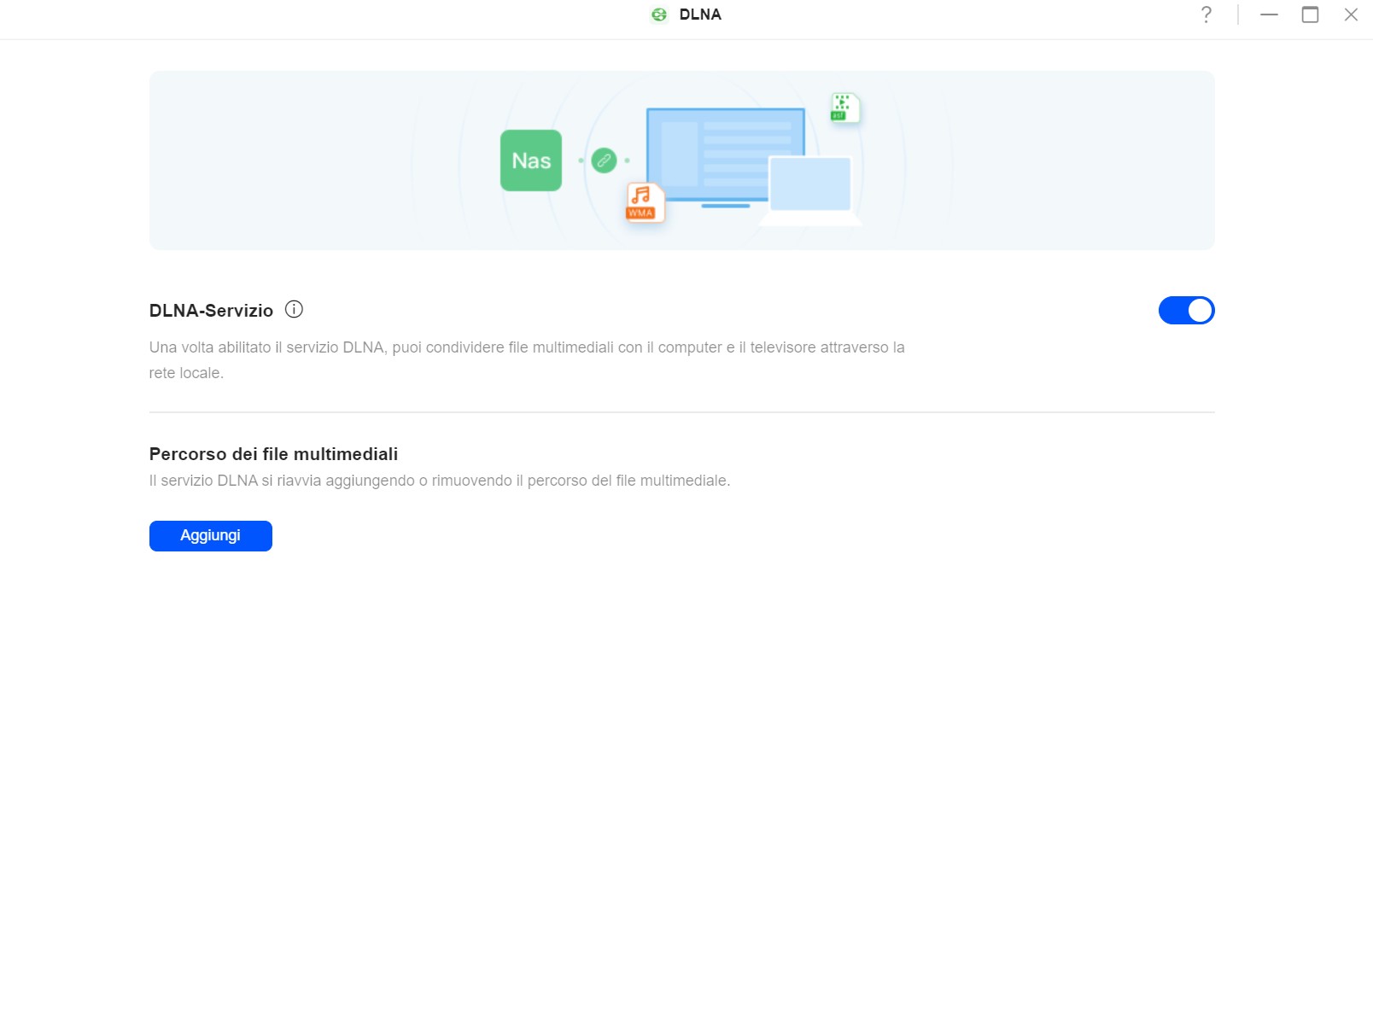The image size is (1373, 1009).
Task: Click the description starting with 'Una volta abilitato'
Action: click(526, 347)
